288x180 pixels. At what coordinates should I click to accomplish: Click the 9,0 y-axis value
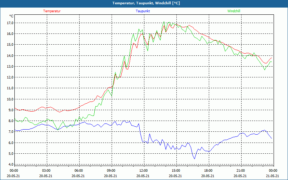[11, 110]
